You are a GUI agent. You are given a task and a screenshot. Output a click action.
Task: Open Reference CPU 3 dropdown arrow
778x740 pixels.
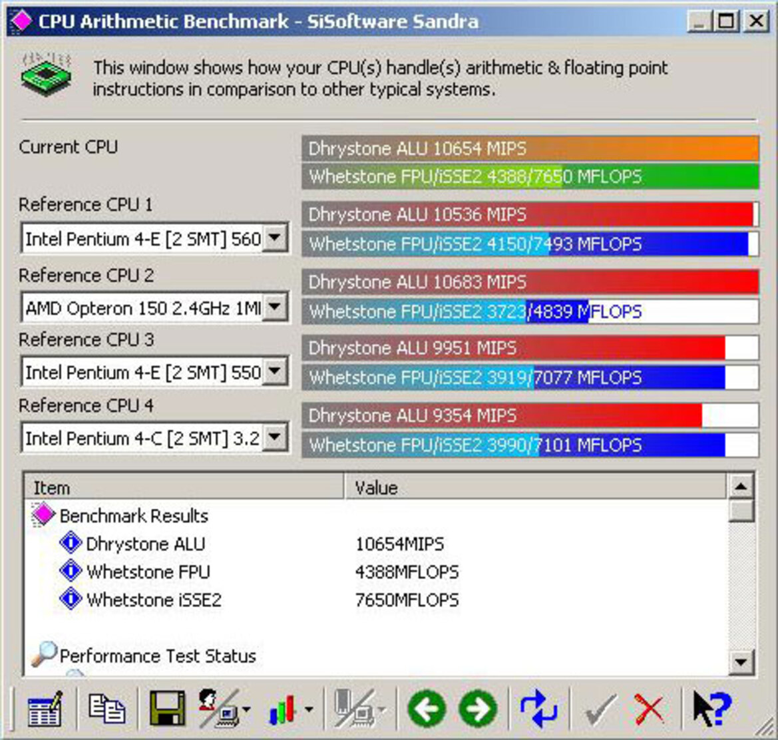click(275, 371)
